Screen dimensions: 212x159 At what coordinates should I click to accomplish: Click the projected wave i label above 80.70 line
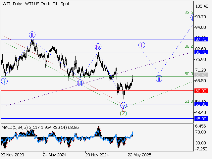point(141,45)
